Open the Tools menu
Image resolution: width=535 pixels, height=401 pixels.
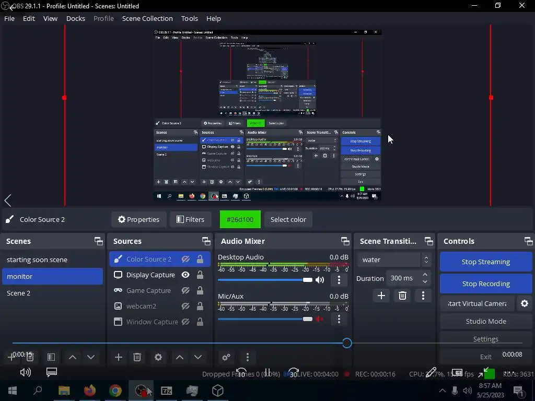[x=189, y=18]
